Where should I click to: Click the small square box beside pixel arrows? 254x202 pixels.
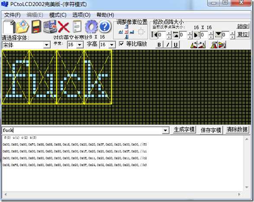141,32
